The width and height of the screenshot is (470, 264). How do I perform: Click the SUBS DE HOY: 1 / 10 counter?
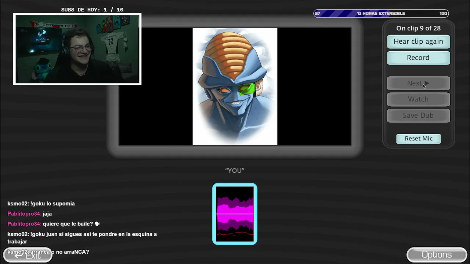click(92, 10)
